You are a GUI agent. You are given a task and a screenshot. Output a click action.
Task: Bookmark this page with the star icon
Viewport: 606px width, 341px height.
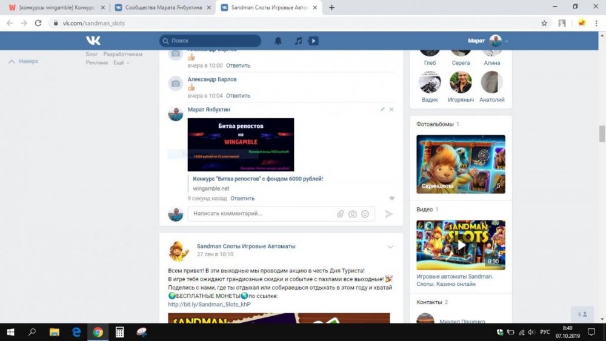pos(544,23)
